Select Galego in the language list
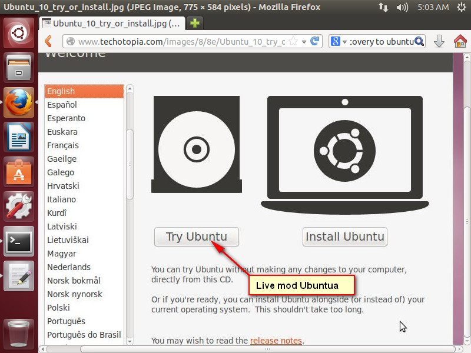This screenshot has height=353, width=471. 84,172
